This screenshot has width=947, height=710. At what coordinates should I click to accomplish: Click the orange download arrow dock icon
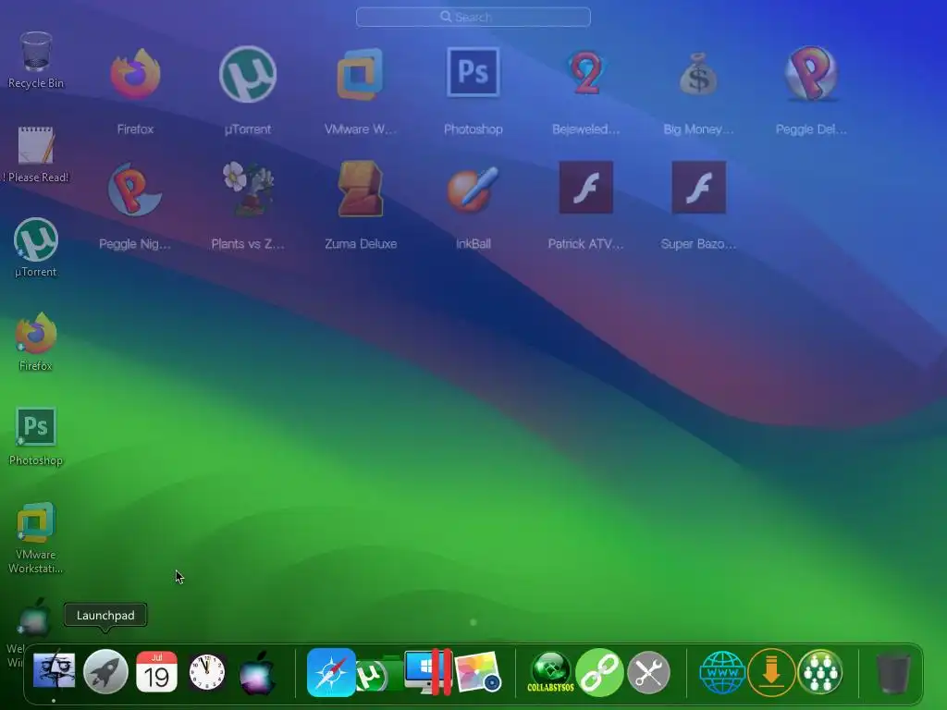tap(771, 672)
